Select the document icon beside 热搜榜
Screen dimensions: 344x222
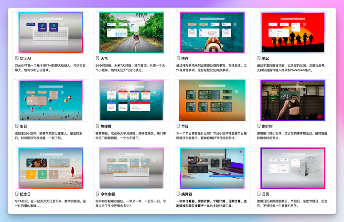click(x=97, y=126)
